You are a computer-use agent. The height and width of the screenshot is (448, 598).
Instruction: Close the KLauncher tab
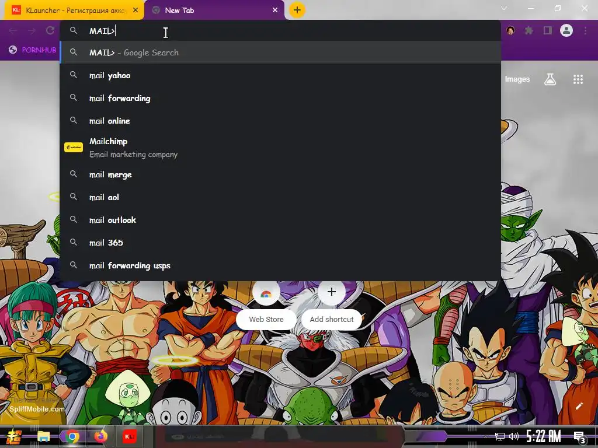(135, 10)
